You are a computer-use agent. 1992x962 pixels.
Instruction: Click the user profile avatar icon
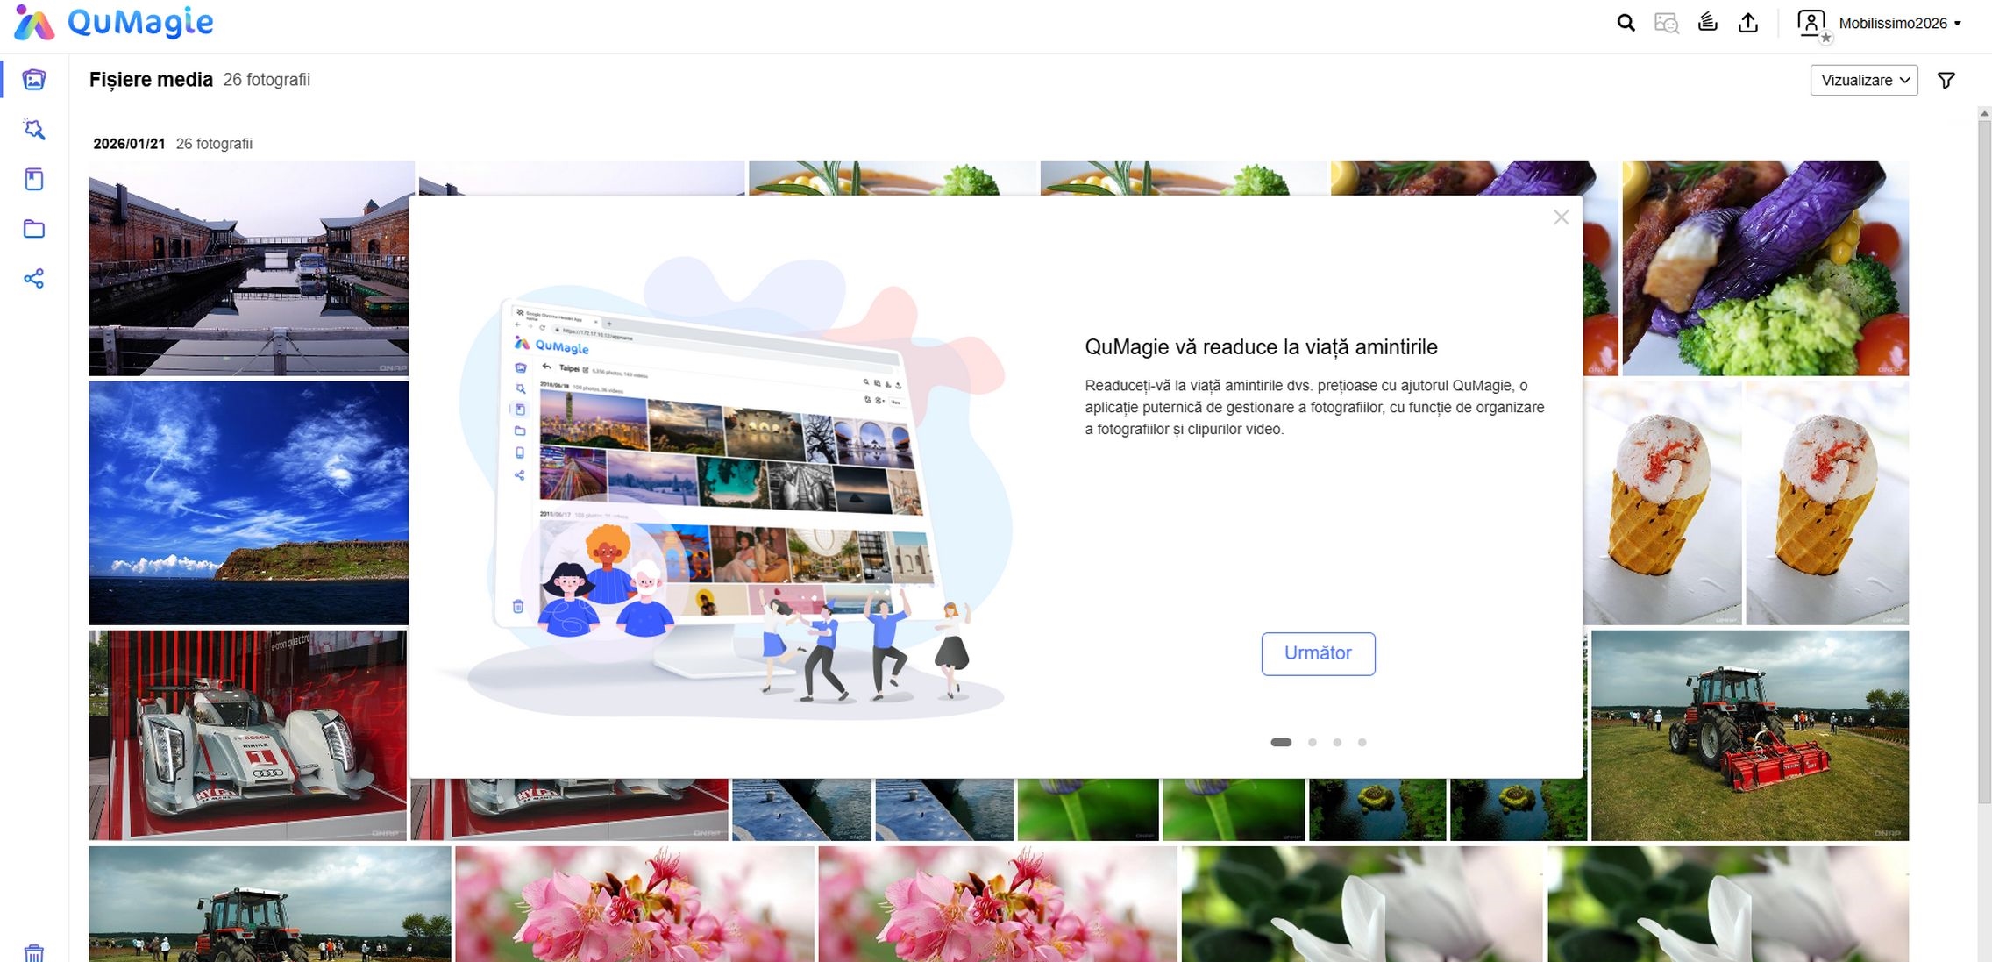point(1811,24)
